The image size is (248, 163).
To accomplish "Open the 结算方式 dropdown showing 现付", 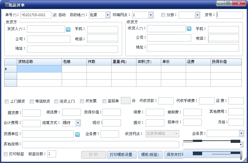I will 78,123.
